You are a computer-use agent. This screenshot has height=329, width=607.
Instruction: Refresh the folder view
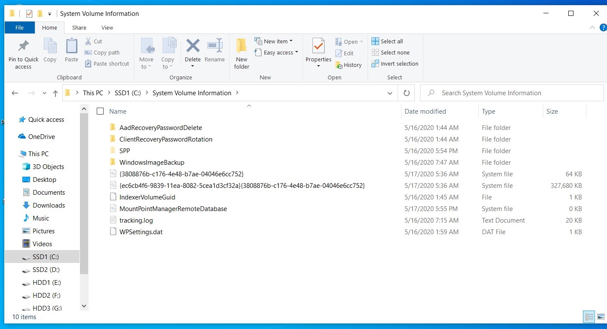click(x=406, y=93)
